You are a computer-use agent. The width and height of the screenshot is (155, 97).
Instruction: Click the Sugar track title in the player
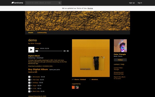37,48
